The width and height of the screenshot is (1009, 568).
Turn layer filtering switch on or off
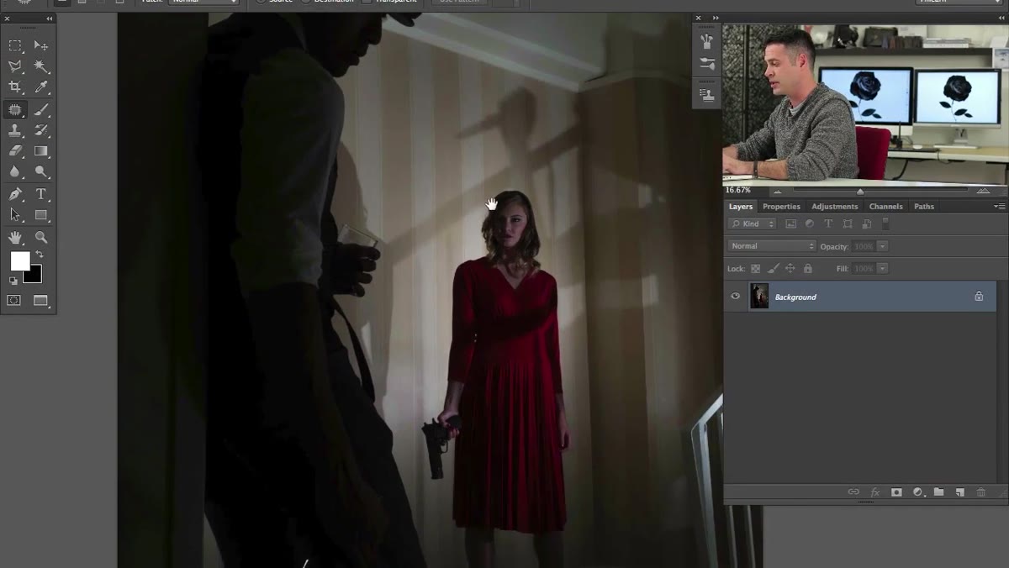[x=885, y=224]
